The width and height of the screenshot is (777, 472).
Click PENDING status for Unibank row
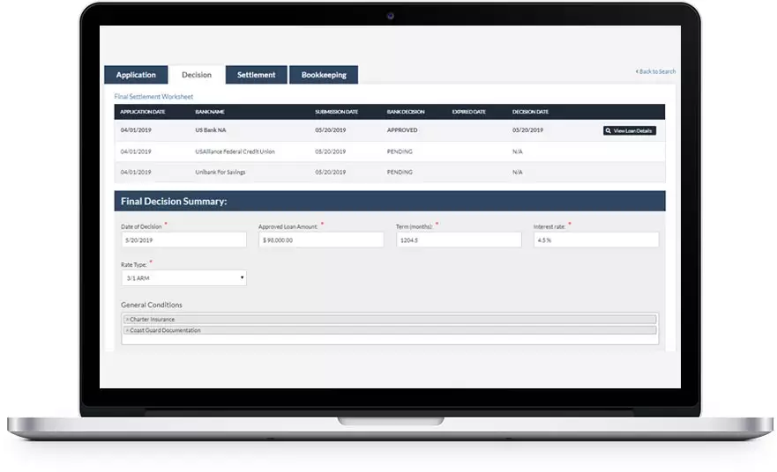(400, 173)
